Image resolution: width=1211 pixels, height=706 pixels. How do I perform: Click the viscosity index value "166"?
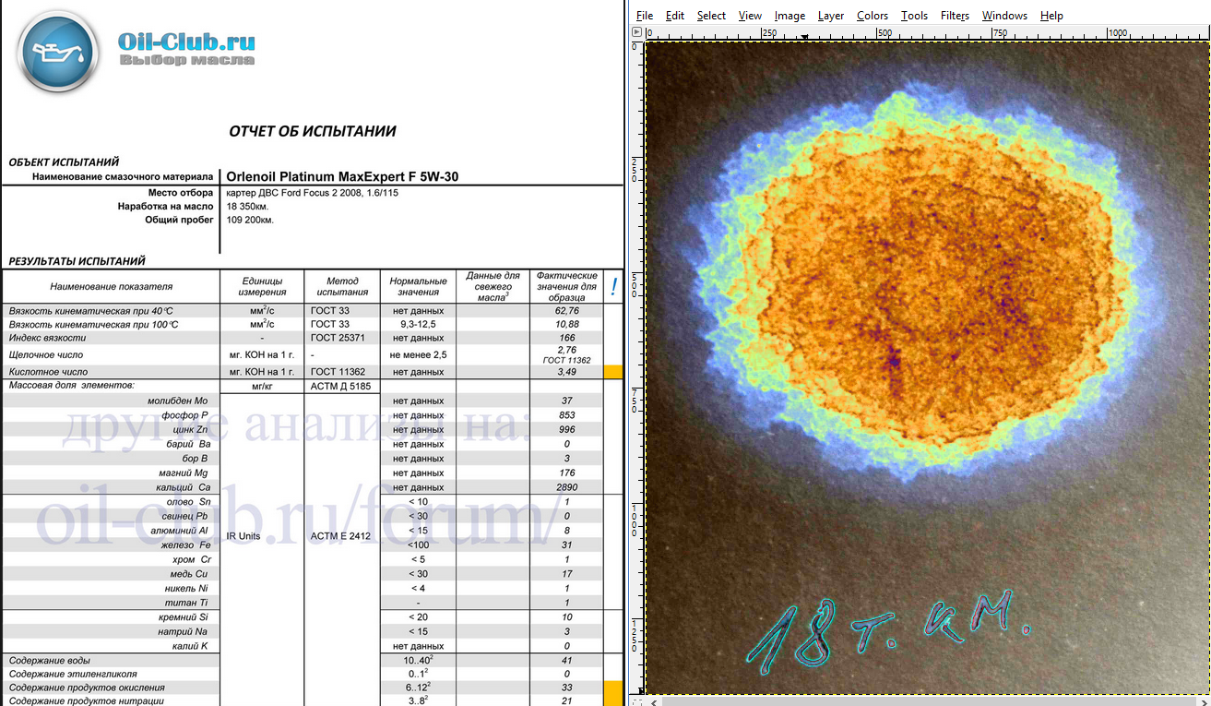coord(567,339)
